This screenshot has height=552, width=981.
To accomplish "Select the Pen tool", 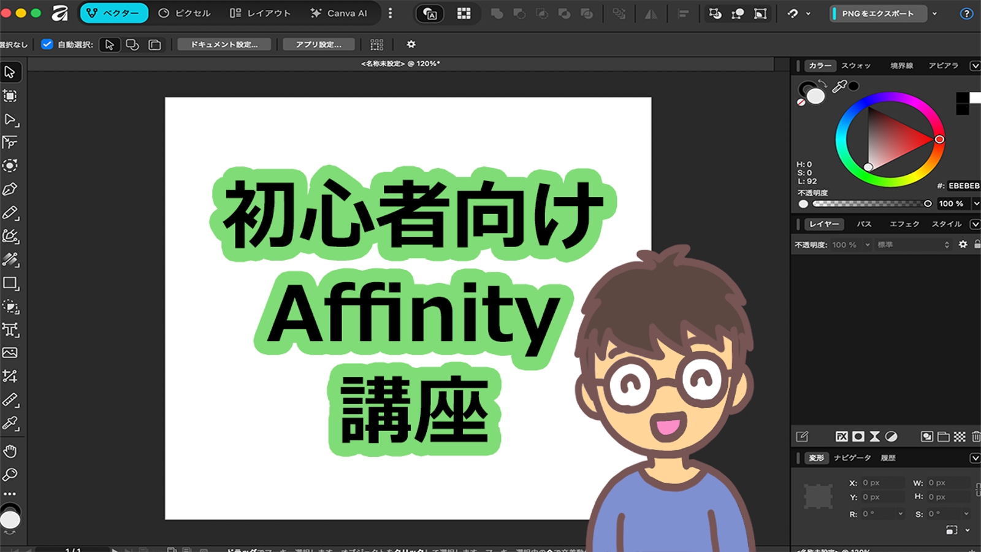I will (10, 189).
